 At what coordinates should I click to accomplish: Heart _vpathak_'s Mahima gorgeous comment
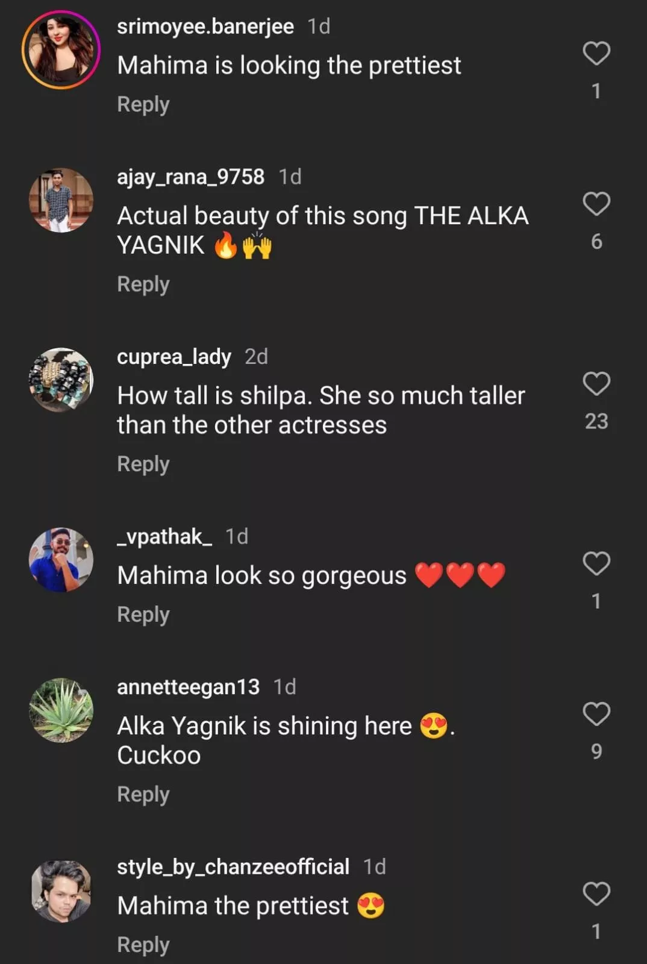click(596, 563)
